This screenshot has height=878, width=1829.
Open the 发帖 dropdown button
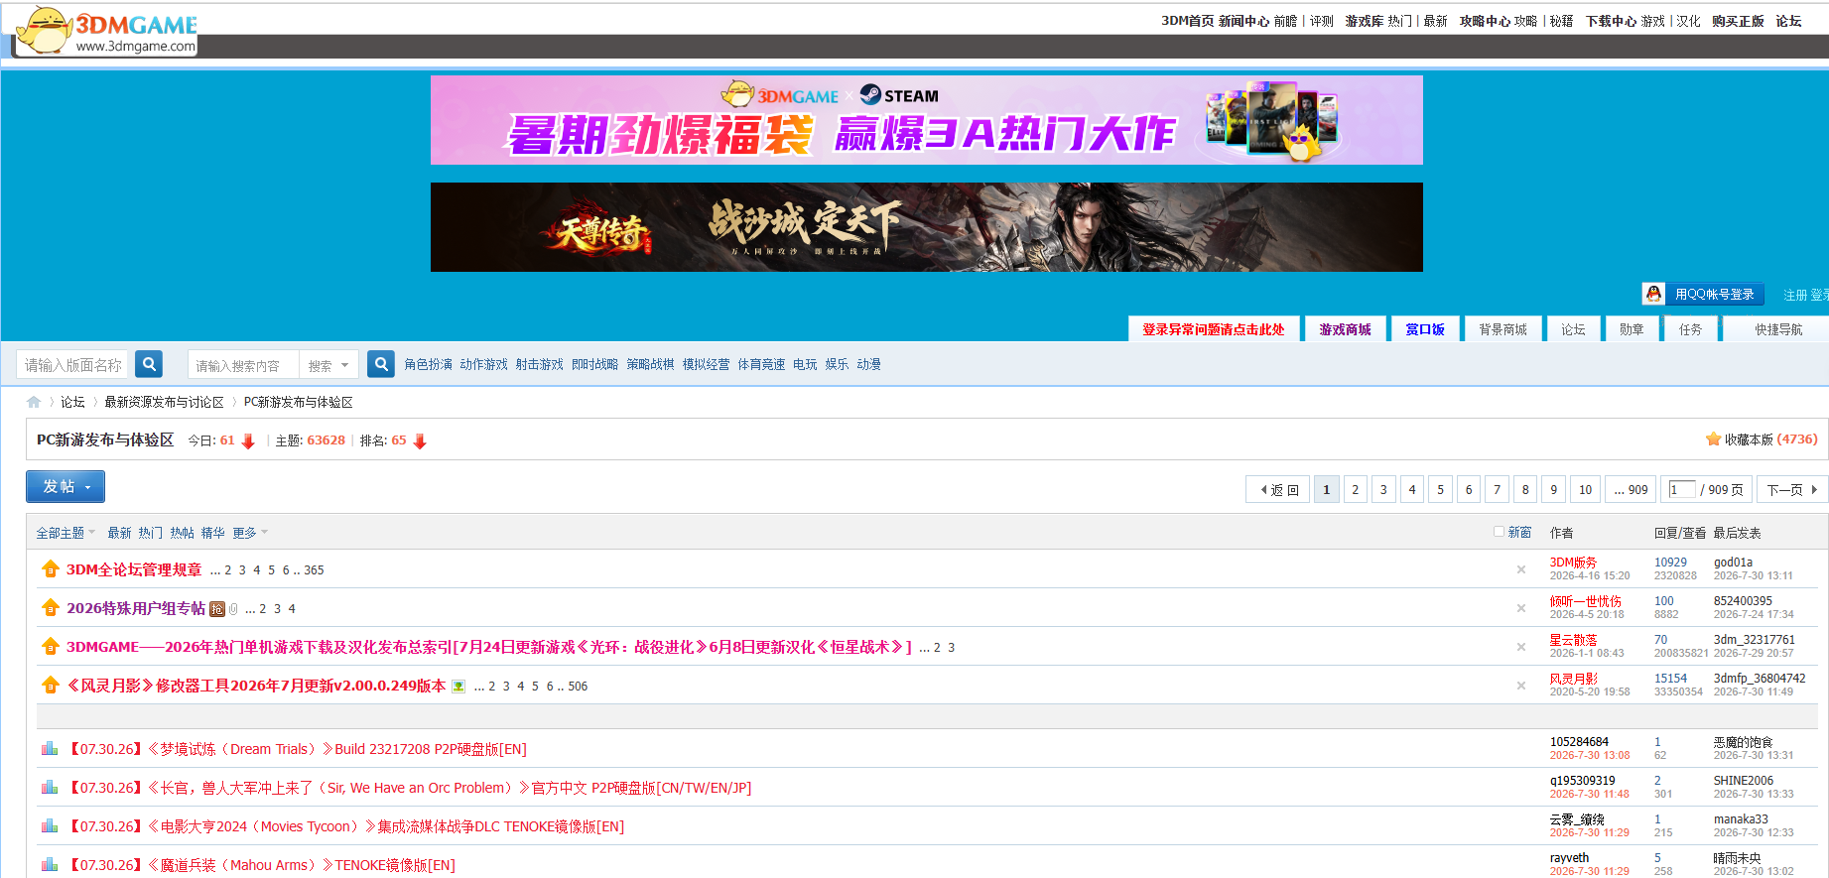pyautogui.click(x=65, y=486)
